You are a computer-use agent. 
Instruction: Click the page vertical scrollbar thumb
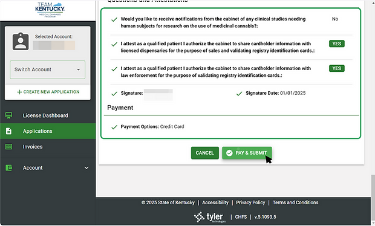tap(373, 198)
